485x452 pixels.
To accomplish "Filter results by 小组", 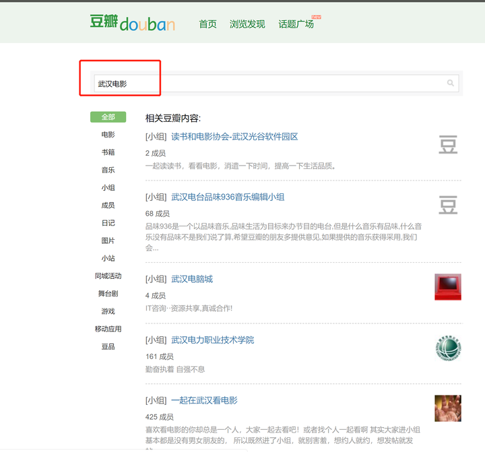I will point(108,187).
